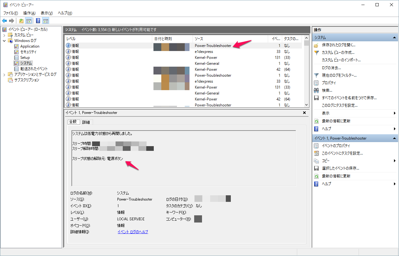Expand アプリケーションとサービス ログ node

[4, 74]
